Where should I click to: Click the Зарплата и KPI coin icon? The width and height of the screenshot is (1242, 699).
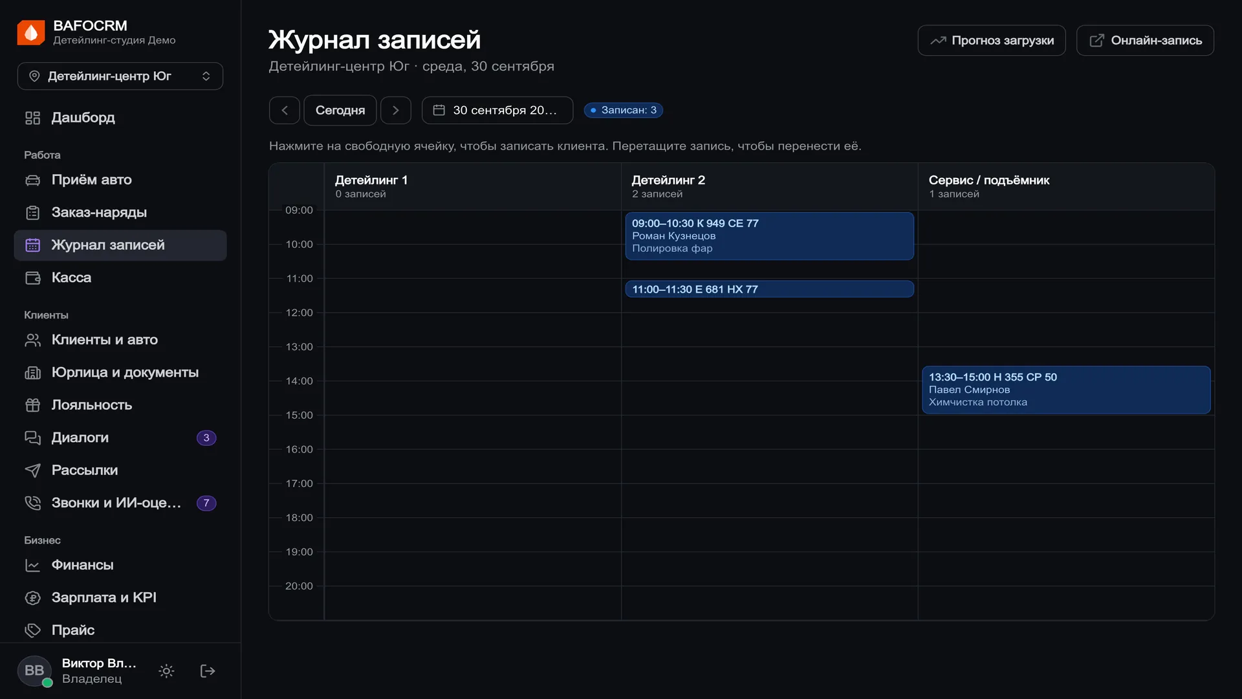point(33,597)
